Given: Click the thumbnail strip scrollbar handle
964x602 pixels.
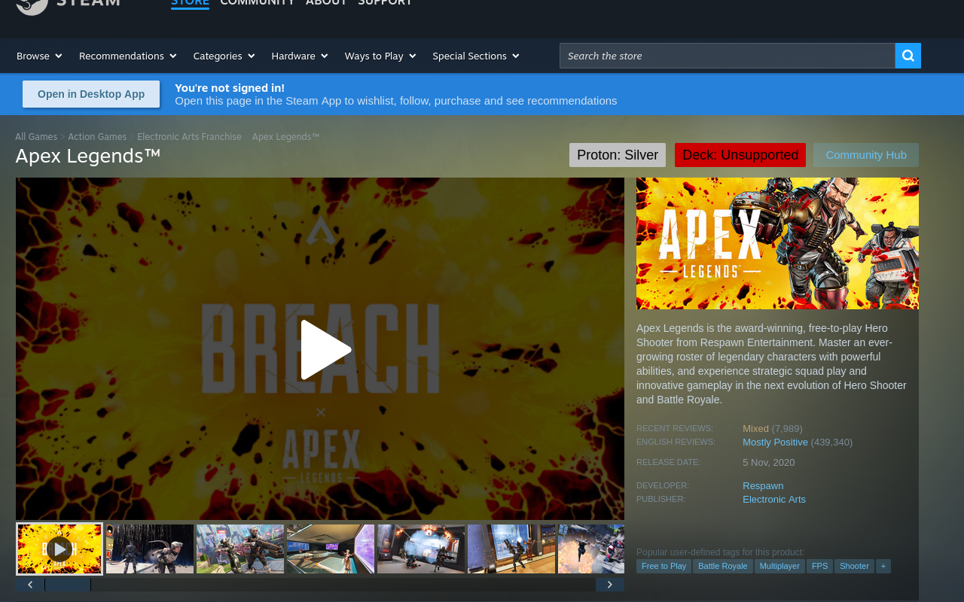Looking at the screenshot, I should (x=68, y=585).
